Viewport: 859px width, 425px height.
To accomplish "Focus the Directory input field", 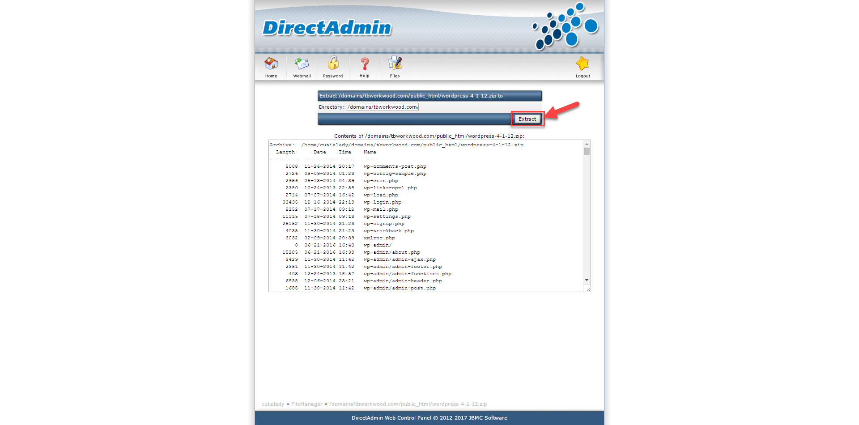I will 383,107.
